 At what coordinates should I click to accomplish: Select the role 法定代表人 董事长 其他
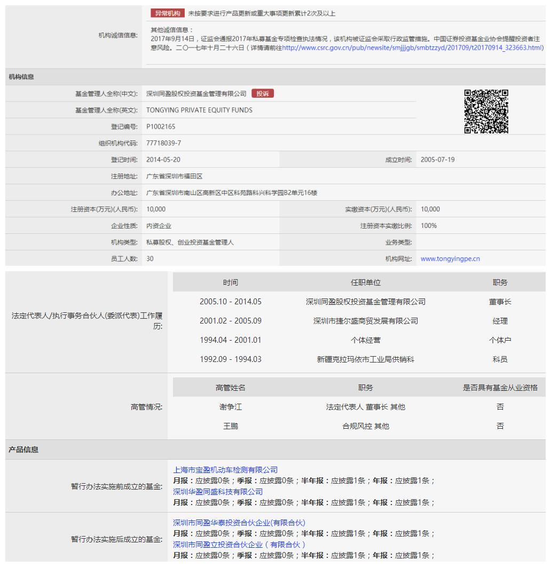click(x=366, y=407)
